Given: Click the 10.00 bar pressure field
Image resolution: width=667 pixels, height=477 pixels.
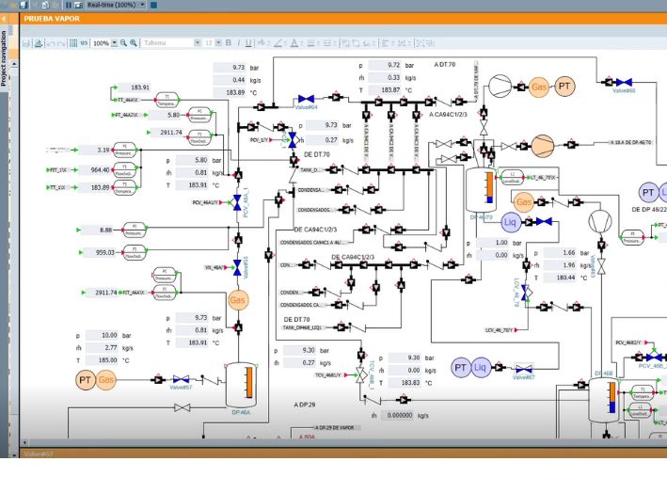Looking at the screenshot, I should point(102,335).
